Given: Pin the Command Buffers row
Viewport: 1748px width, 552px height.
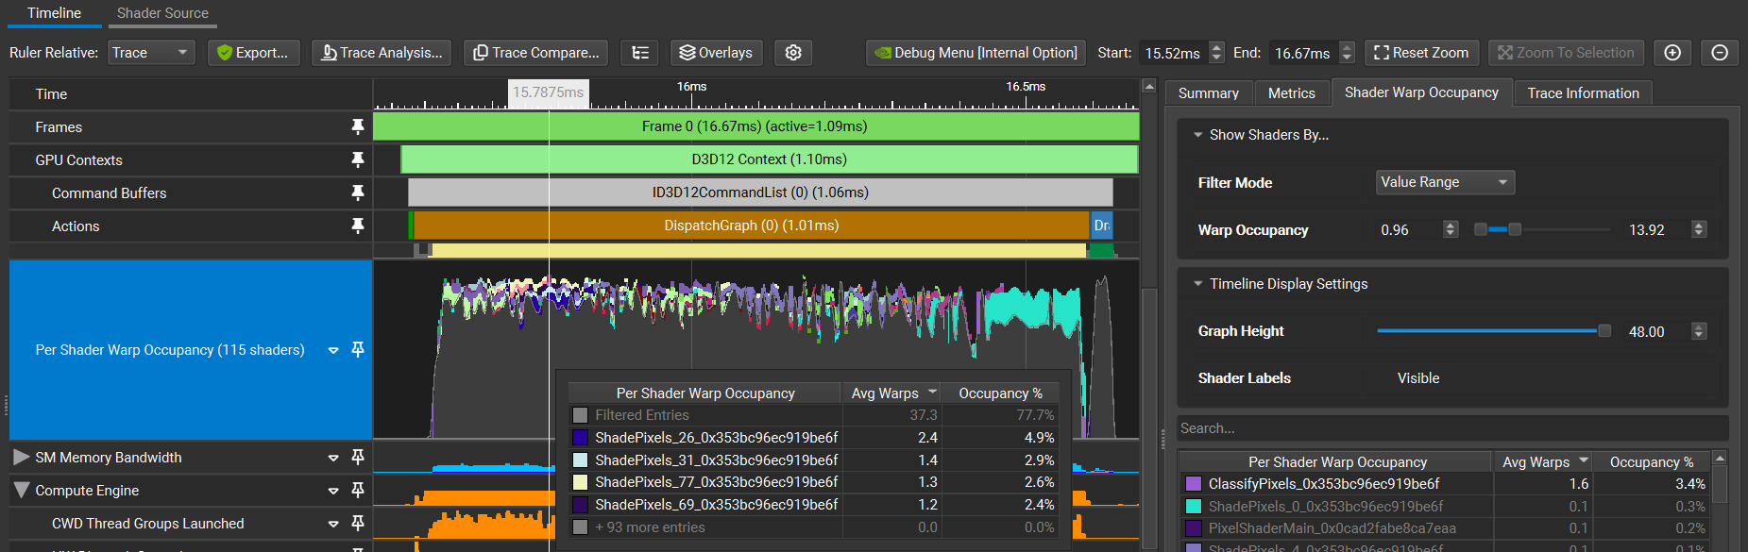Looking at the screenshot, I should coord(357,192).
